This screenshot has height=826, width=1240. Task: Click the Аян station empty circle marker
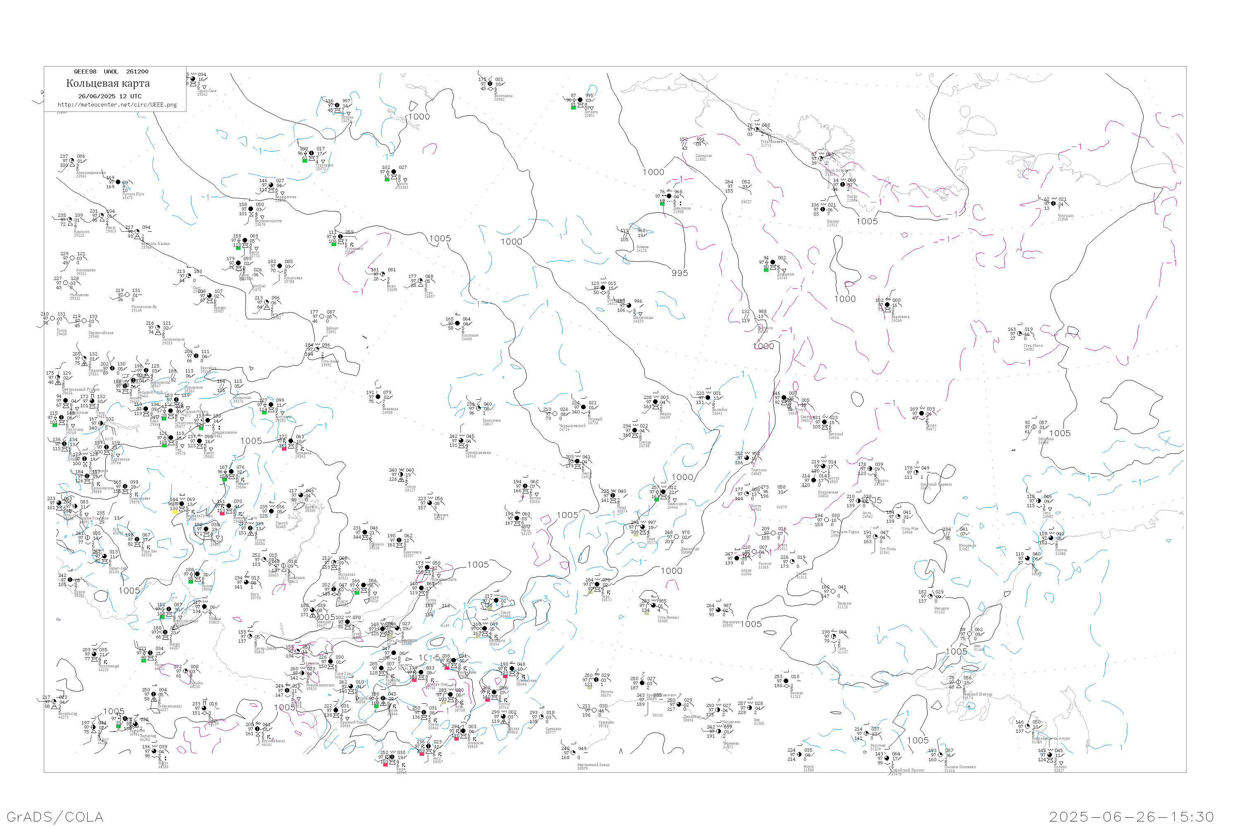point(970,634)
